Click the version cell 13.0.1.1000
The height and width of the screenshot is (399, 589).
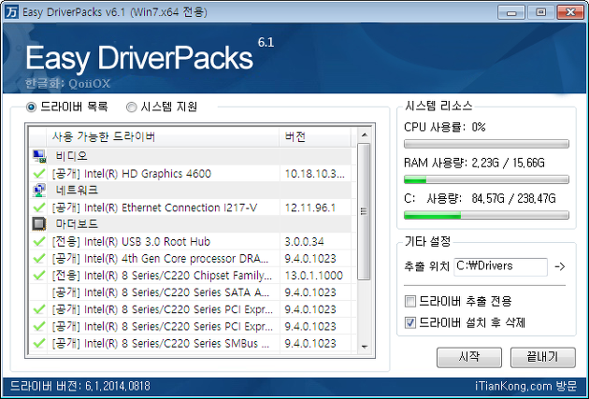point(313,275)
